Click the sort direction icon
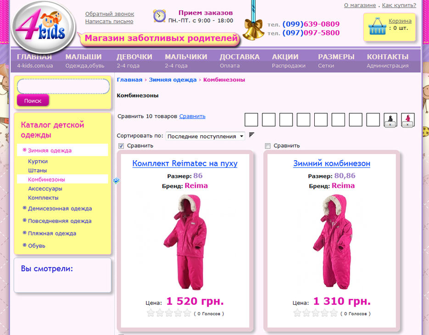 [x=251, y=135]
